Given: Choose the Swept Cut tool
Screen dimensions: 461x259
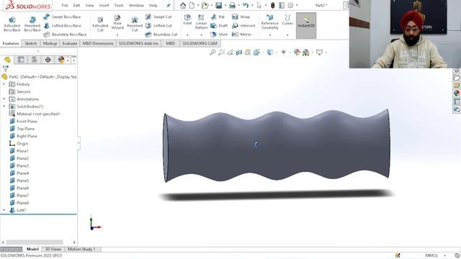Looking at the screenshot, I should pos(158,17).
